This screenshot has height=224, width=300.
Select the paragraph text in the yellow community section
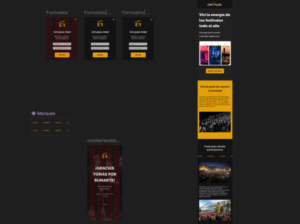[x=215, y=101]
